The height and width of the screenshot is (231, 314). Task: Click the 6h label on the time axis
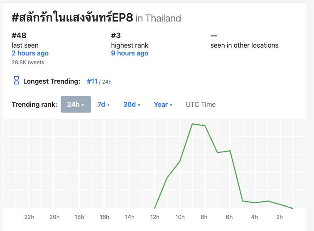click(229, 217)
